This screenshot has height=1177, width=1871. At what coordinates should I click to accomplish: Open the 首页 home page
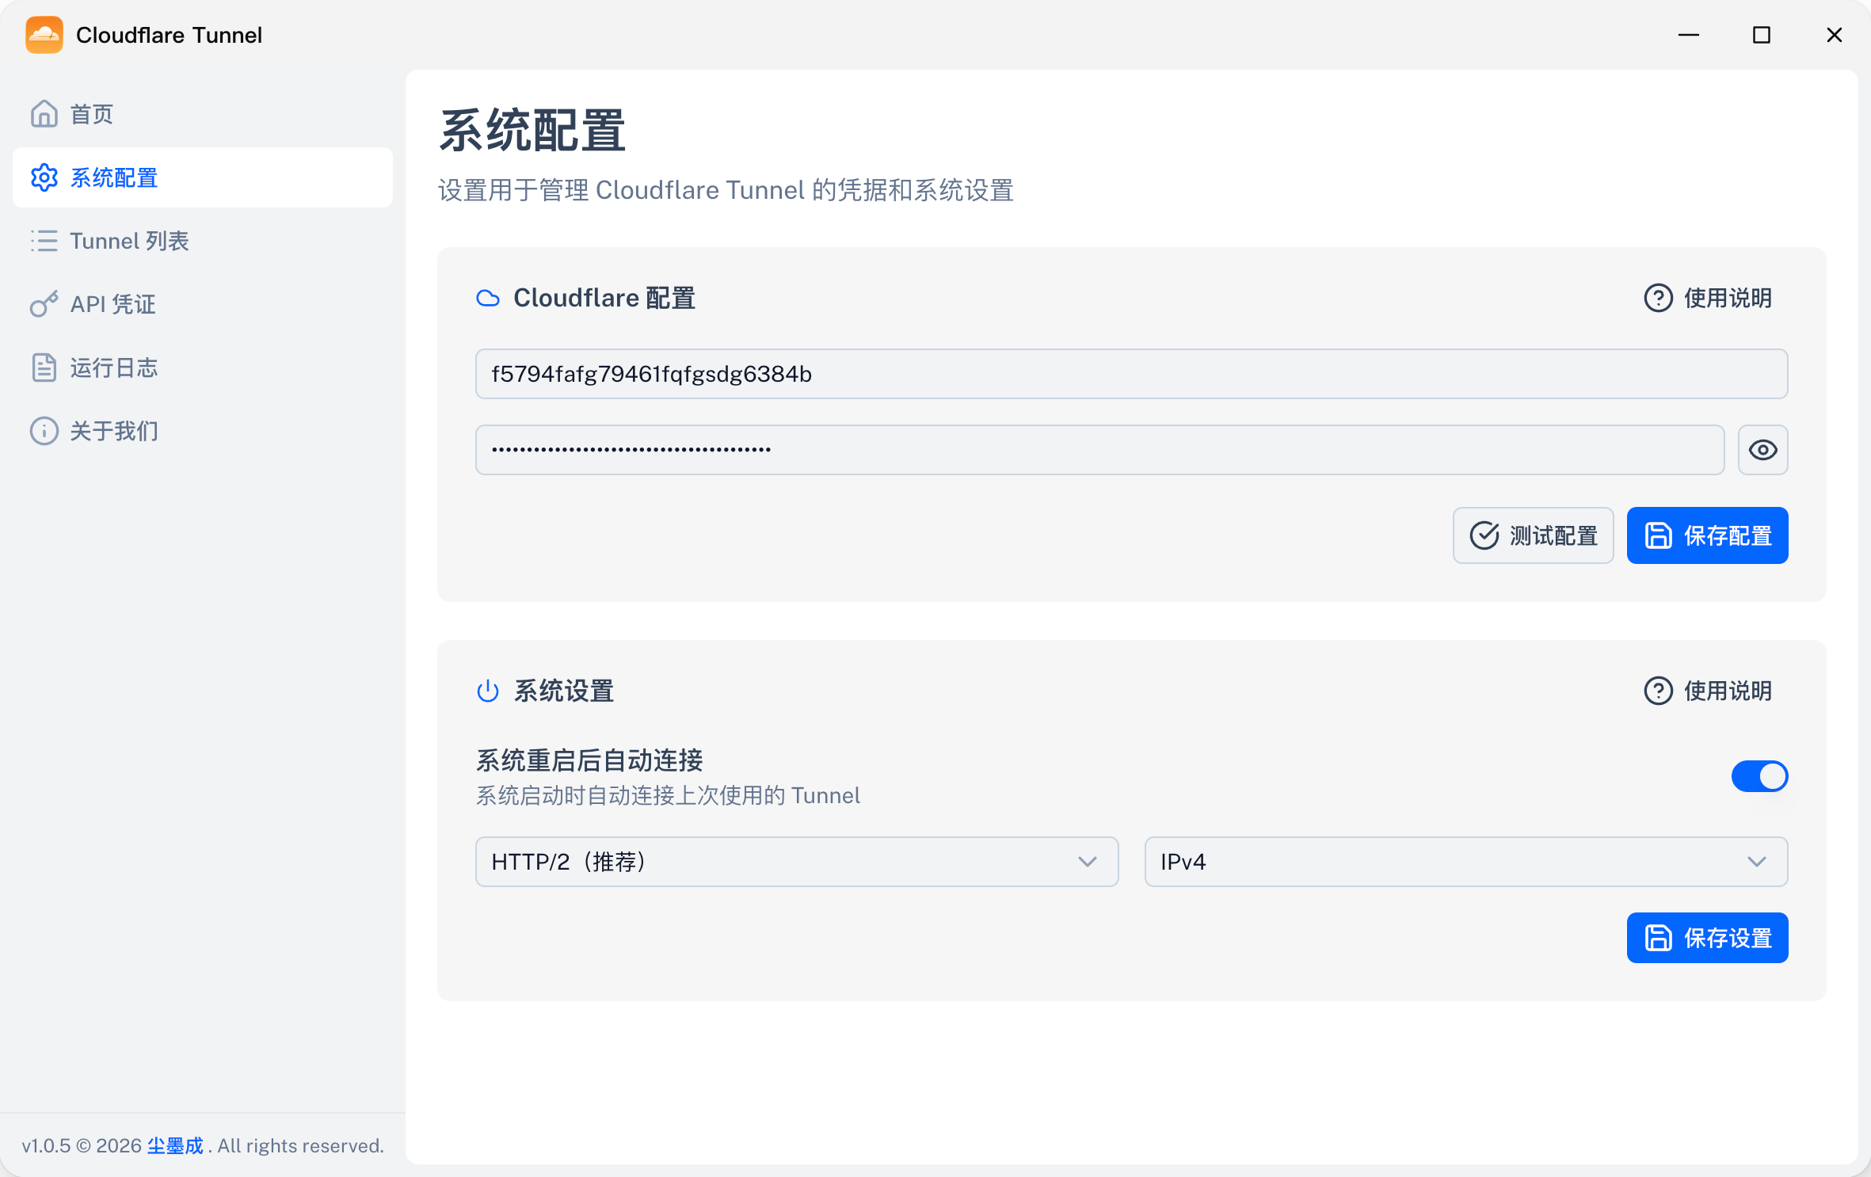pos(203,114)
